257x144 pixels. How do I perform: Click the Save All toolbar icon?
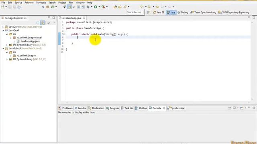coord(14,7)
